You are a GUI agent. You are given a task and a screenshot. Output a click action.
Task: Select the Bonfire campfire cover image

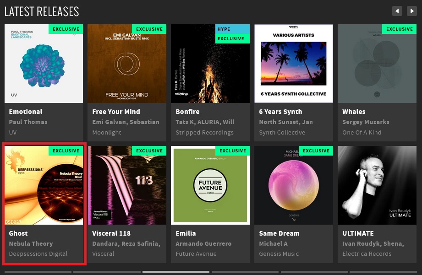pyautogui.click(x=210, y=64)
